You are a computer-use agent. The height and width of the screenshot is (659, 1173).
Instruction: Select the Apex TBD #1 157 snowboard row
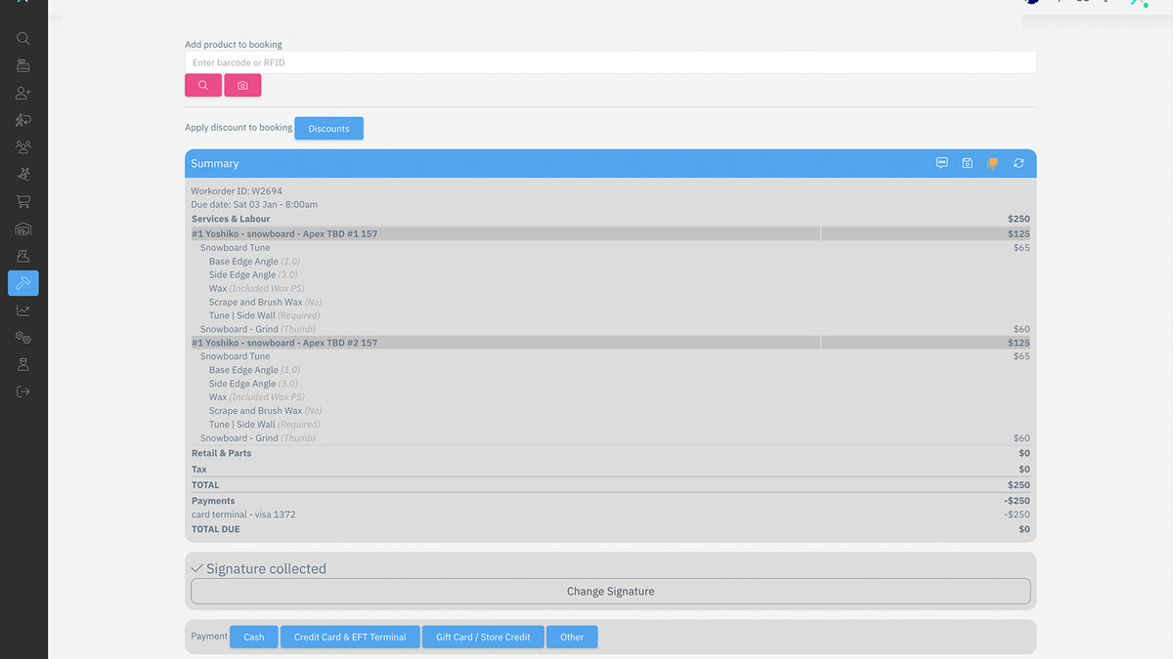503,234
